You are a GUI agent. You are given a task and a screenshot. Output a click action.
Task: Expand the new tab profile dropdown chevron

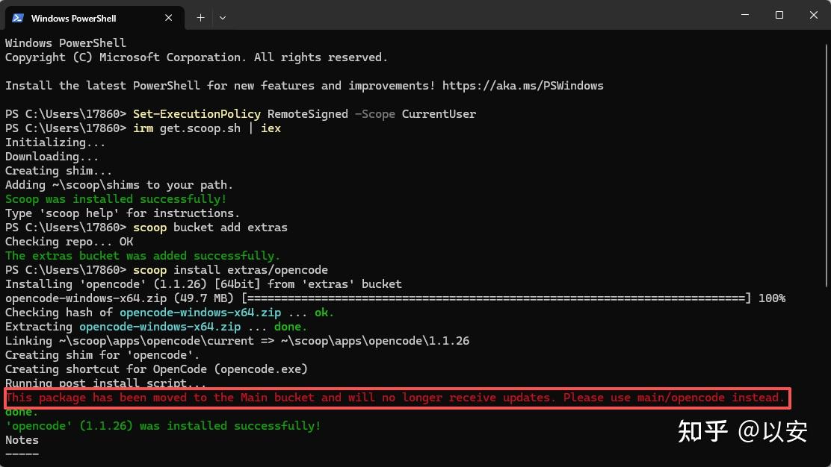(223, 18)
